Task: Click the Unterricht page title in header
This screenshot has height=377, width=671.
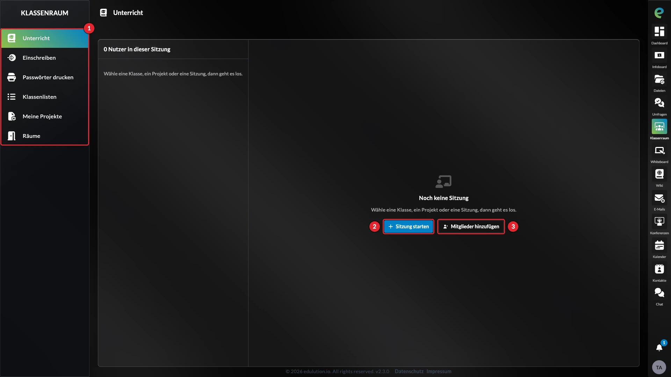Action: coord(128,13)
